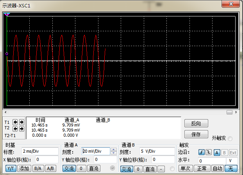Move cursor T2 right with arrow
243x175 pixels.
click(21, 129)
